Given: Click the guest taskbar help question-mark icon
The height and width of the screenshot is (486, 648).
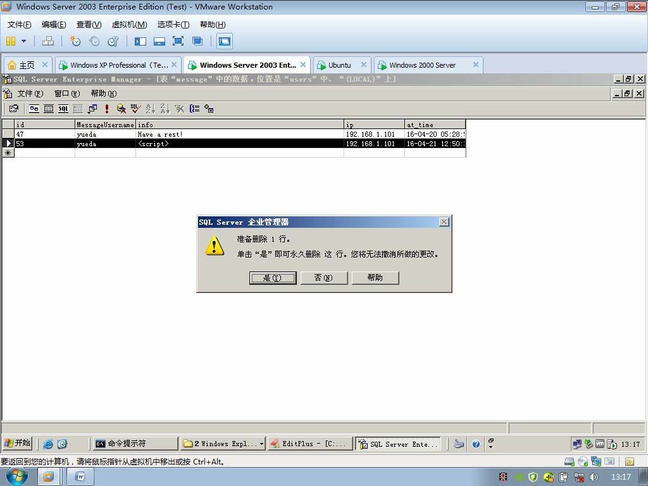Looking at the screenshot, I should 476,444.
